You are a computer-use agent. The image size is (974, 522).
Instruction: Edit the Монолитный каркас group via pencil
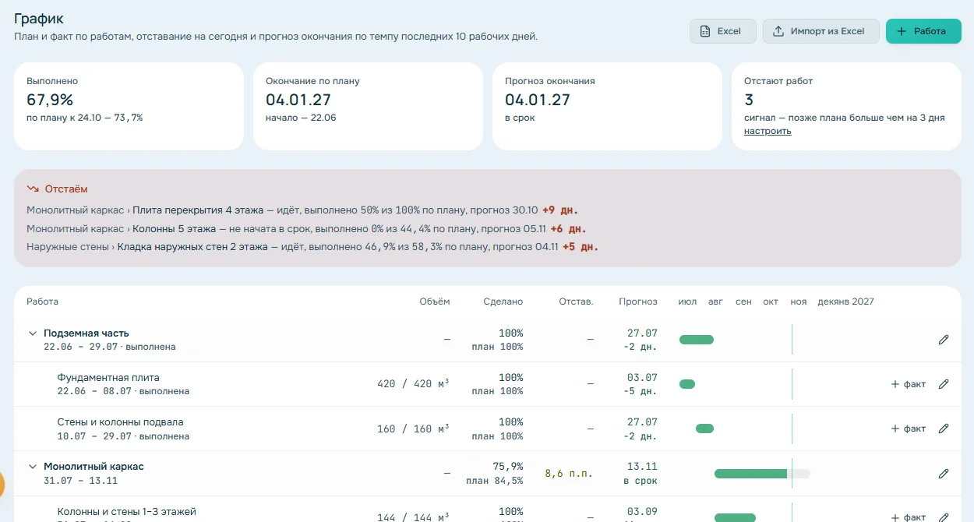click(944, 473)
